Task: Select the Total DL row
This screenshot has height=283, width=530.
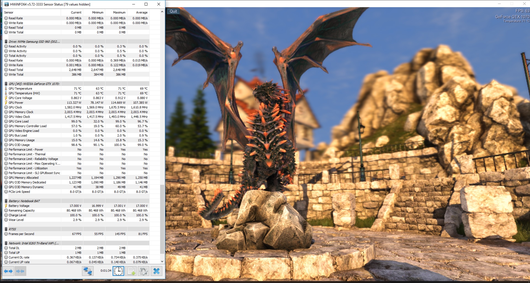Action: (x=76, y=248)
